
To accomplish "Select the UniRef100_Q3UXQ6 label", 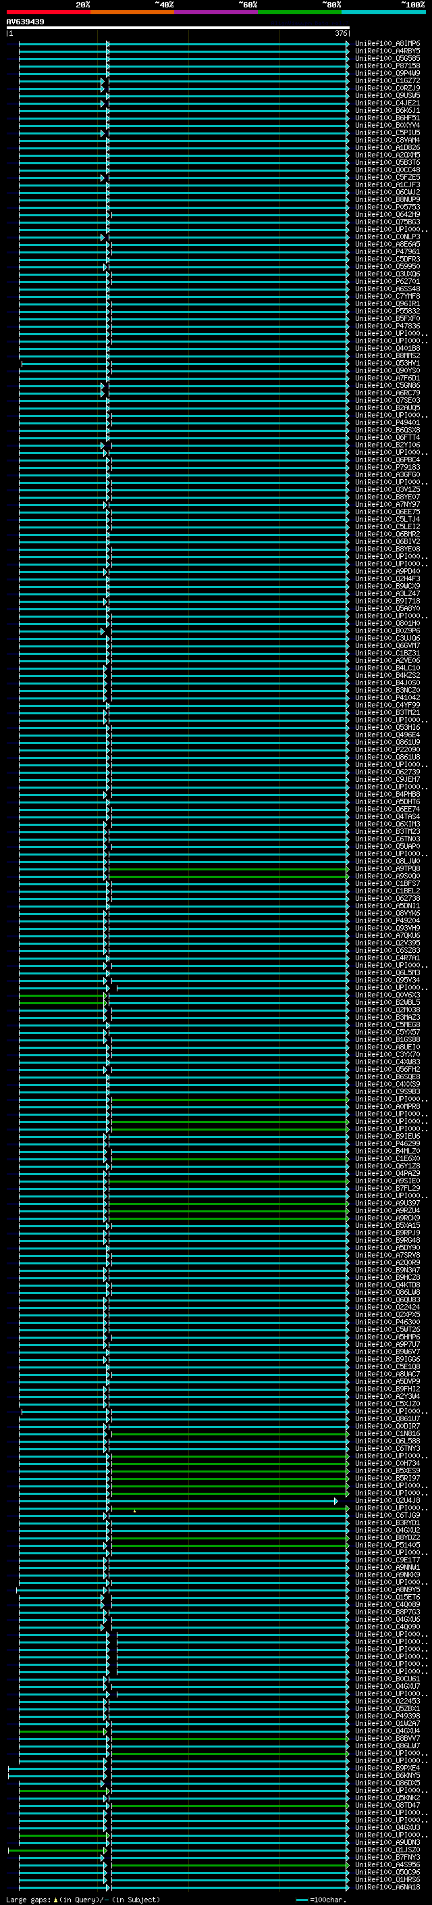I will (x=387, y=274).
